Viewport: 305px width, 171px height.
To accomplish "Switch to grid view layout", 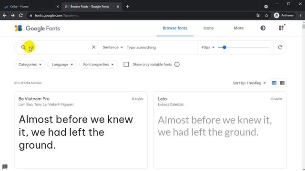I will pos(274,83).
